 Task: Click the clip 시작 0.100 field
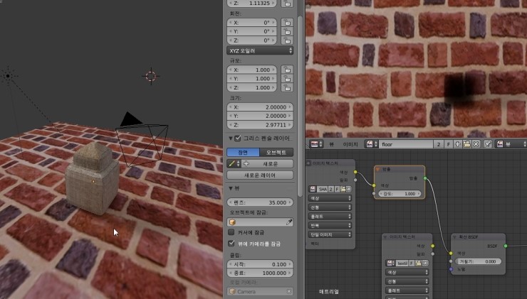tap(260, 264)
